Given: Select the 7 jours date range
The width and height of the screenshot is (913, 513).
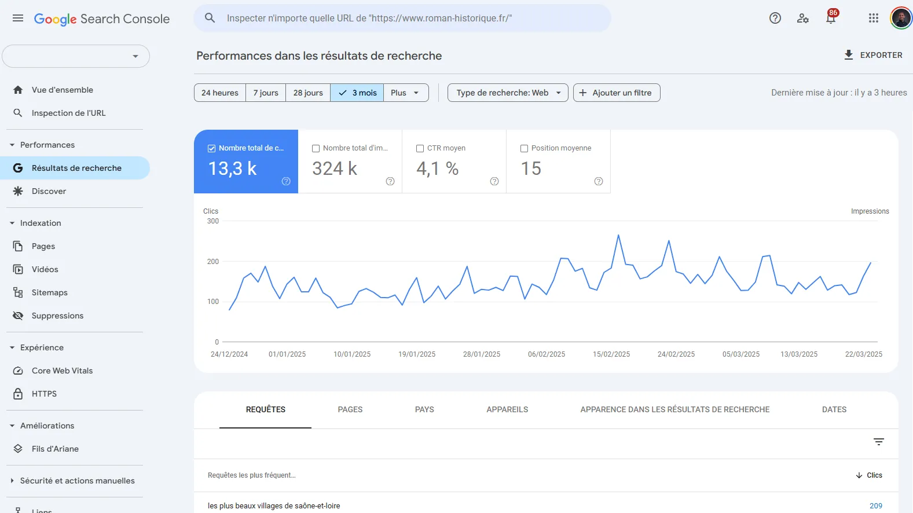Looking at the screenshot, I should click(266, 93).
